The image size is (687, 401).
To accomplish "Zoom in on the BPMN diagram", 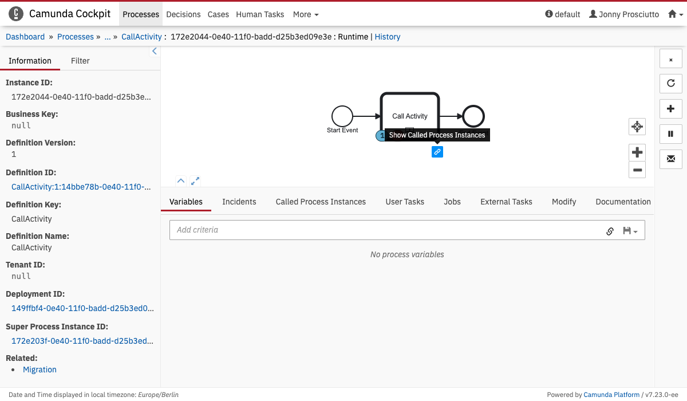I will click(x=637, y=152).
